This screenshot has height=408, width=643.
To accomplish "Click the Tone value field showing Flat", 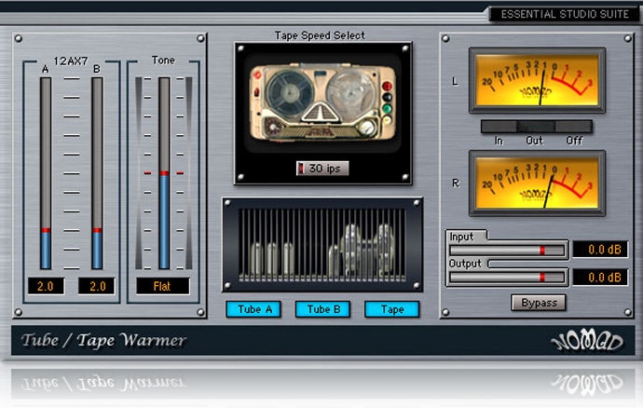I will 163,286.
